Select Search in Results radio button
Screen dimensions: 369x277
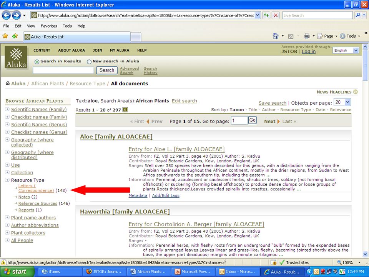click(37, 62)
